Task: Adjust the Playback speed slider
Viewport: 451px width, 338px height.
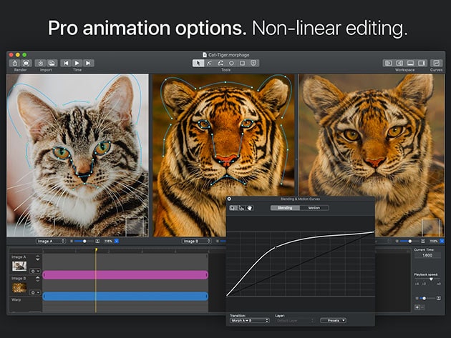Action: 427,279
